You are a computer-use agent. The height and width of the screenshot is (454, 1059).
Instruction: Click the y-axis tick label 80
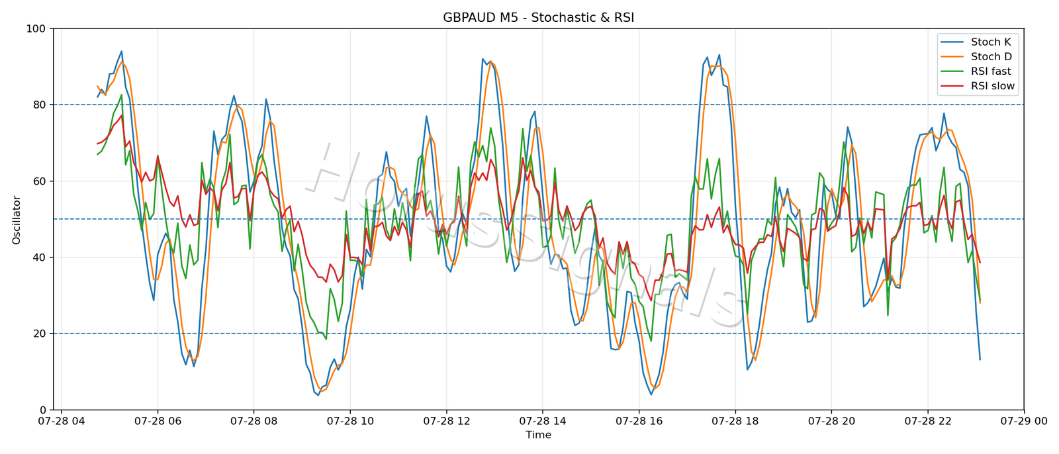click(39, 105)
